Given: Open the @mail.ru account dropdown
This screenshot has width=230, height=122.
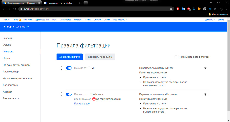Looking at the screenshot, I should tap(210, 20).
